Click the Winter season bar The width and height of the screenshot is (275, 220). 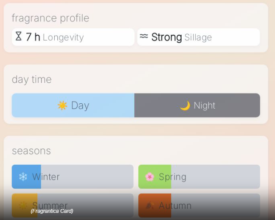point(73,177)
